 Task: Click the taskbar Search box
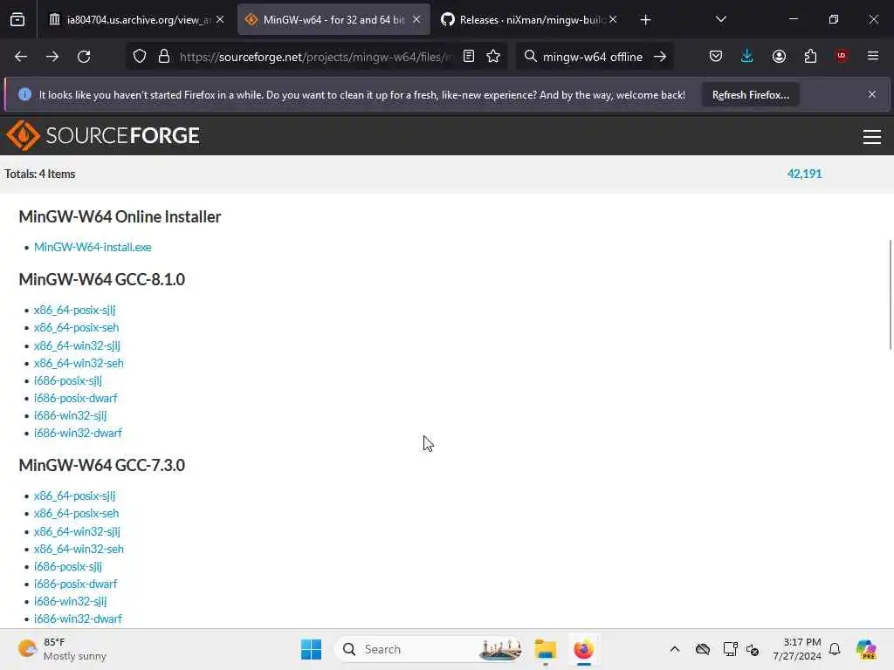429,649
